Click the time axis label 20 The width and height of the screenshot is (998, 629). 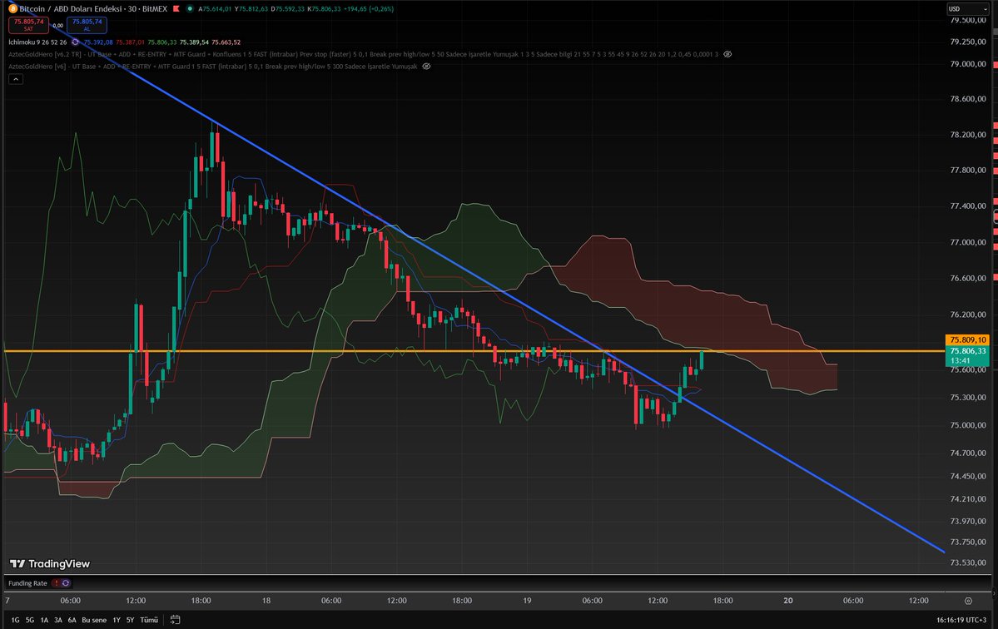pos(788,601)
